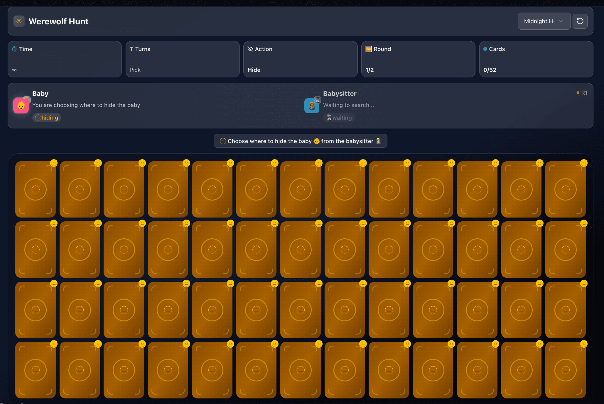This screenshot has height=404, width=604.
Task: Click the Baby avatar icon
Action: tap(21, 106)
